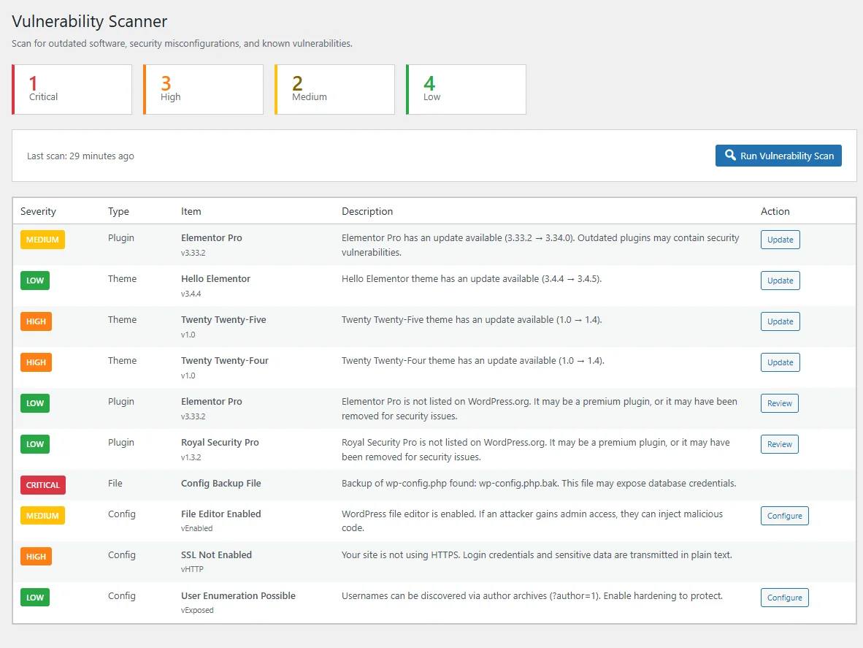Configure the File Editor Enabled setting
The height and width of the screenshot is (648, 863).
(x=784, y=515)
